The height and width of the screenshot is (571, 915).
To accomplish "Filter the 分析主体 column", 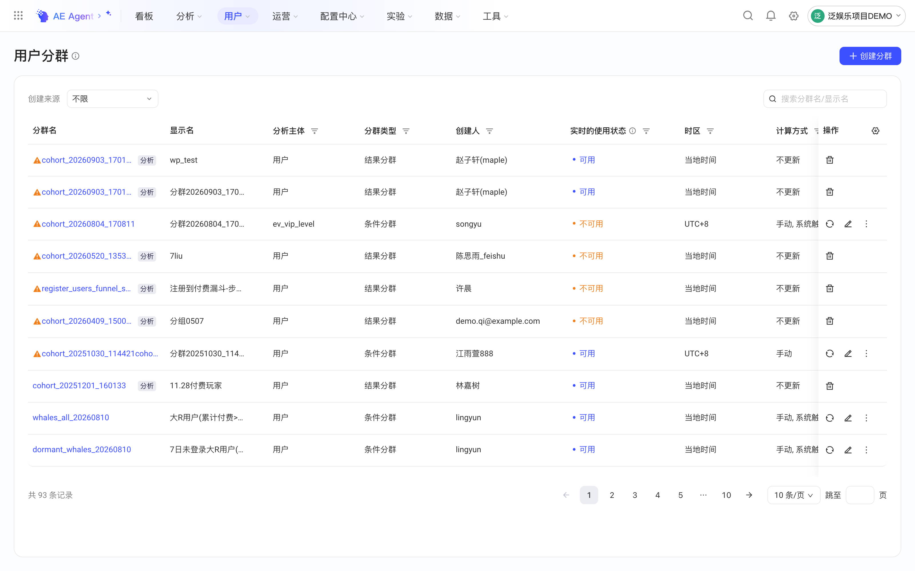I will point(314,131).
